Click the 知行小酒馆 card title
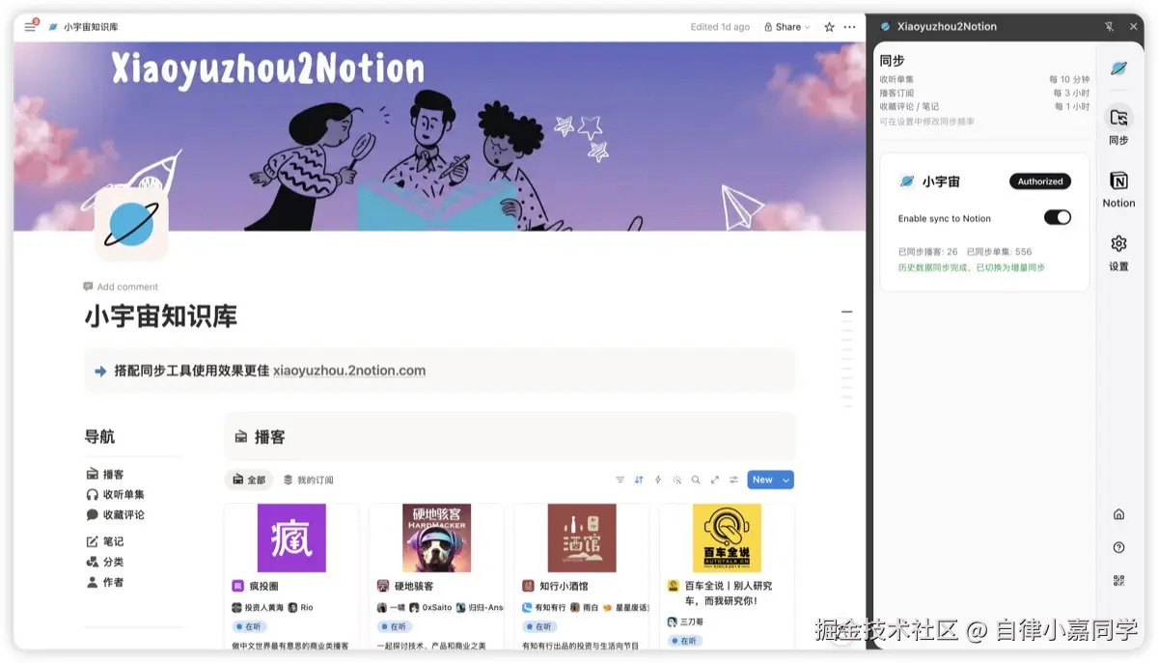1158x663 pixels. 564,586
